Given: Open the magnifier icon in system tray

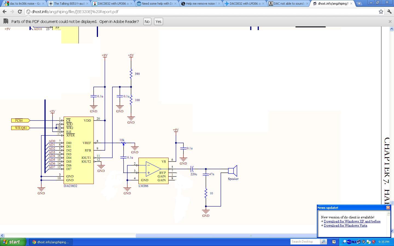Looking at the screenshot, I should tap(344, 242).
